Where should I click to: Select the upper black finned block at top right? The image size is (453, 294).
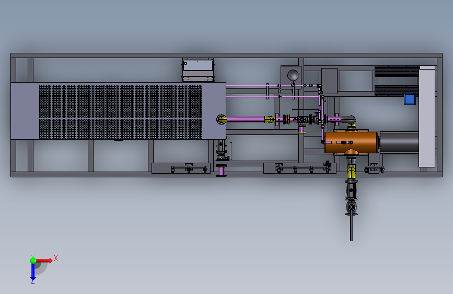(397, 71)
